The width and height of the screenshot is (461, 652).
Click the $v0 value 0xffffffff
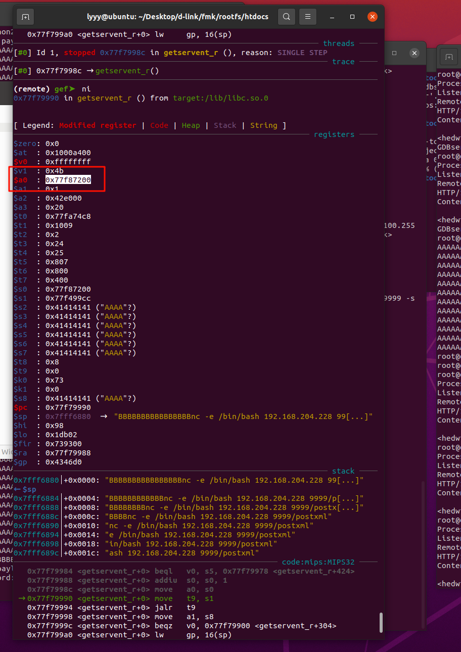(x=68, y=162)
